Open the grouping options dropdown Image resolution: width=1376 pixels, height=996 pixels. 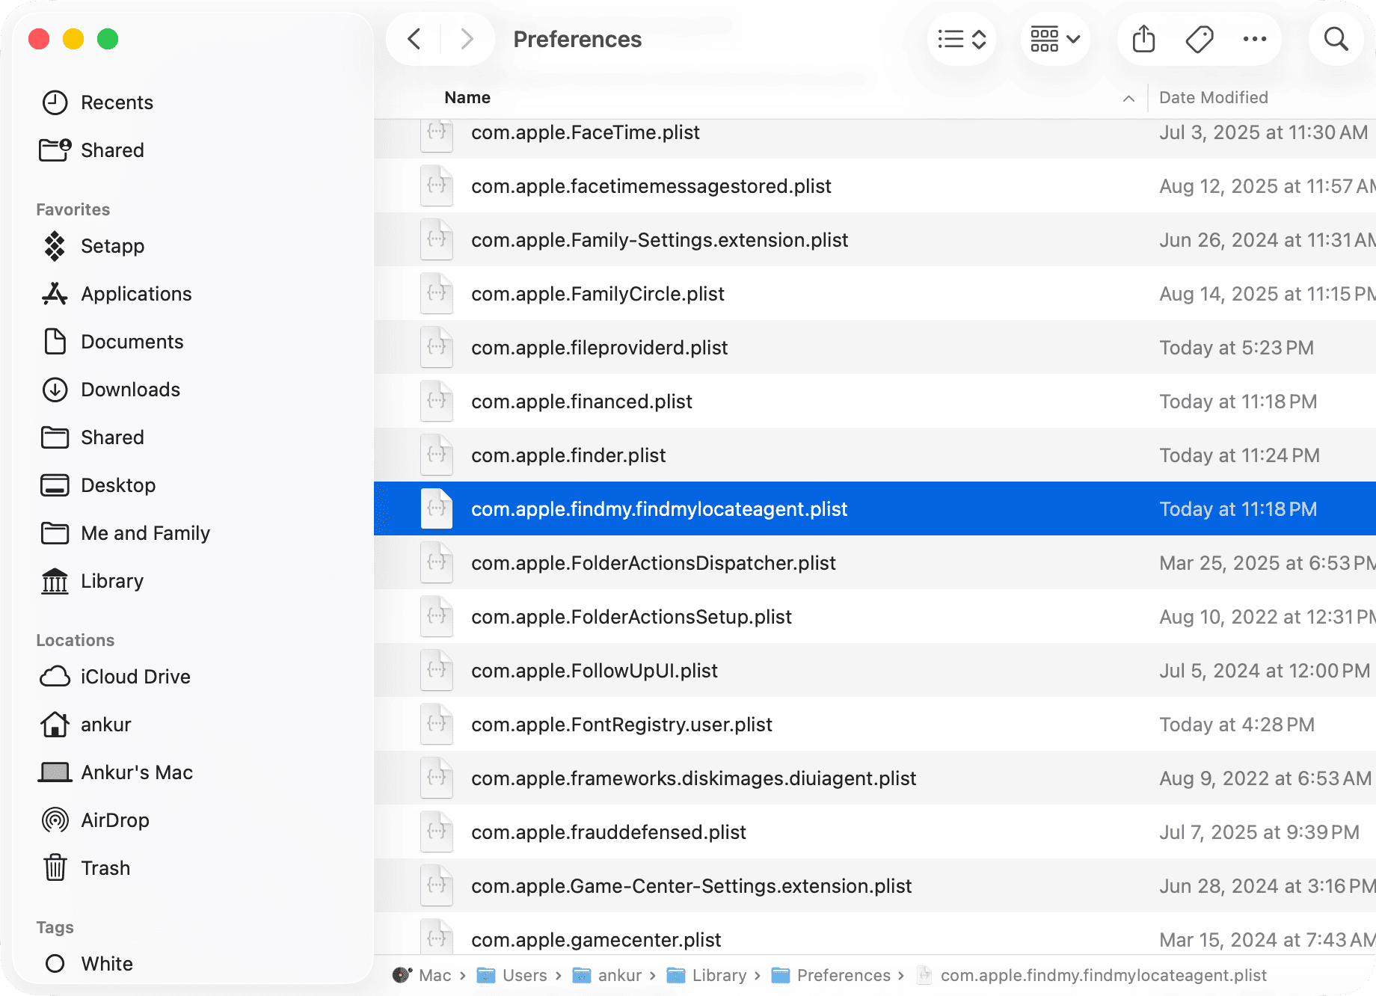1054,38
